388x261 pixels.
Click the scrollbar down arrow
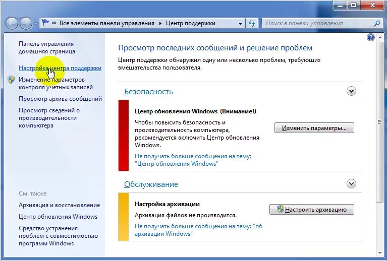(379, 252)
